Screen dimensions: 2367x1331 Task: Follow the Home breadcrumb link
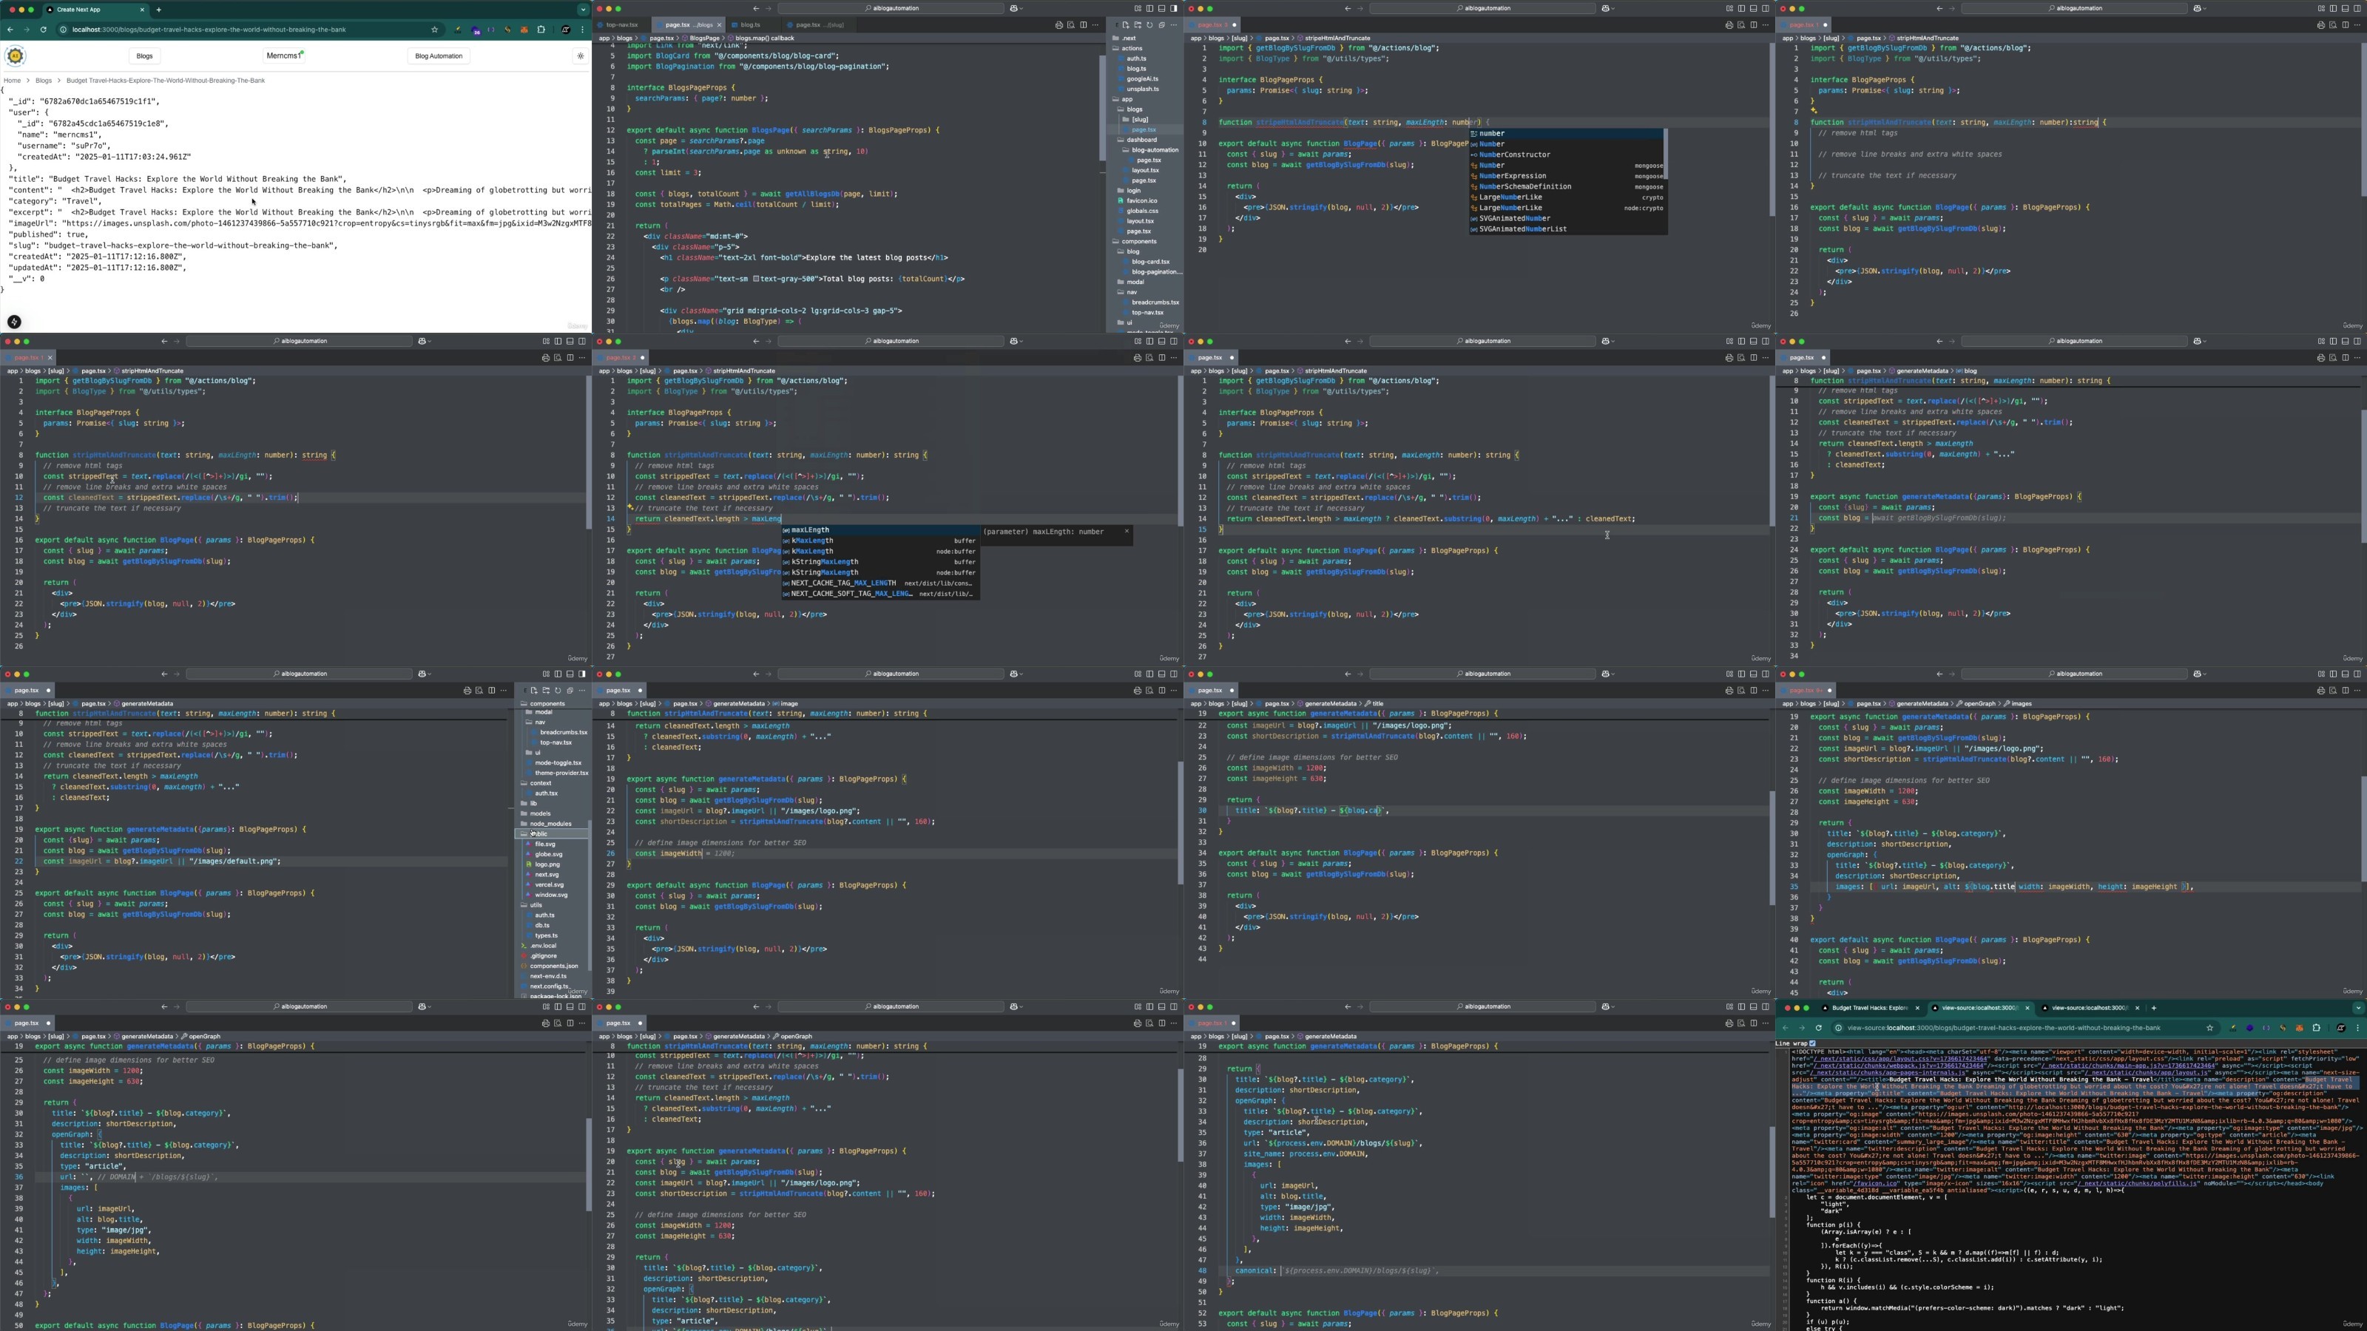(12, 81)
